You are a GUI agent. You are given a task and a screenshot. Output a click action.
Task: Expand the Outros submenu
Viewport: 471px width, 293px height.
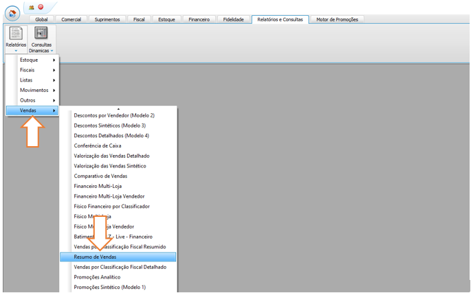32,100
